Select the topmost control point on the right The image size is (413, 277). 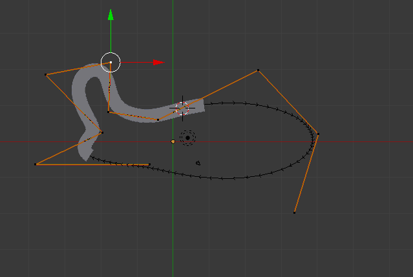[258, 70]
